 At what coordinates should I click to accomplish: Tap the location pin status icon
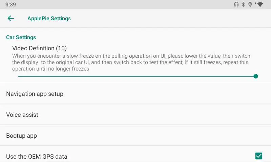tap(250, 4)
